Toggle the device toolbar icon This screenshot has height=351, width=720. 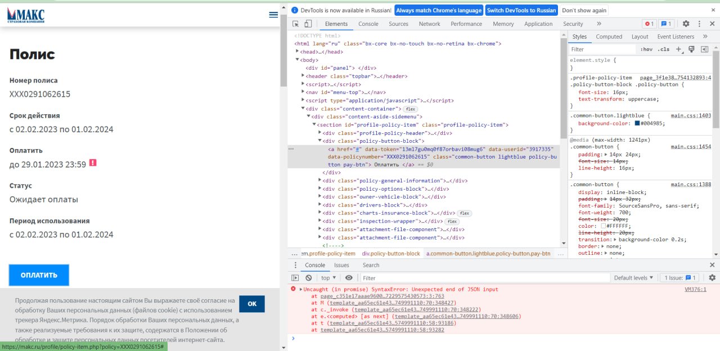[x=308, y=24]
